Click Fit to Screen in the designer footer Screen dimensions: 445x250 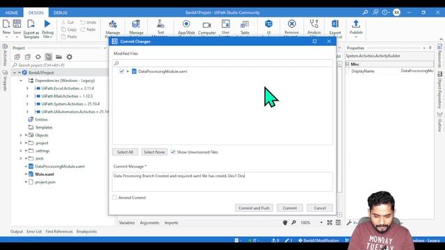click(330, 223)
